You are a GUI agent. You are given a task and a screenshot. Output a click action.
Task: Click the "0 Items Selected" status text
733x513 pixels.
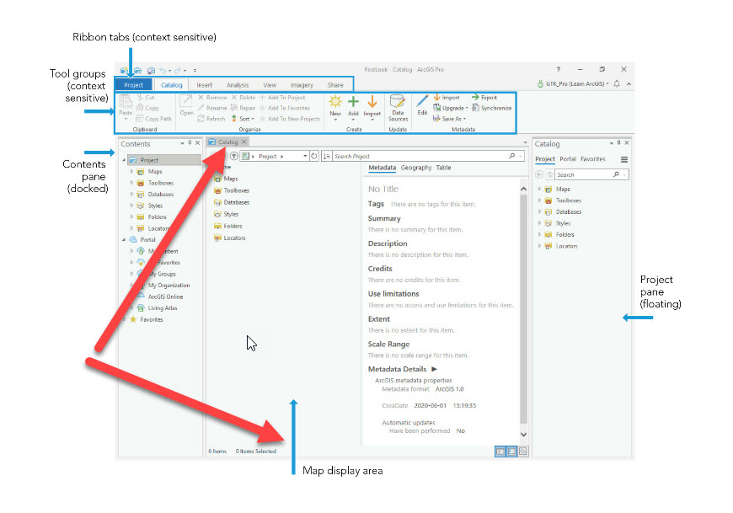256,452
